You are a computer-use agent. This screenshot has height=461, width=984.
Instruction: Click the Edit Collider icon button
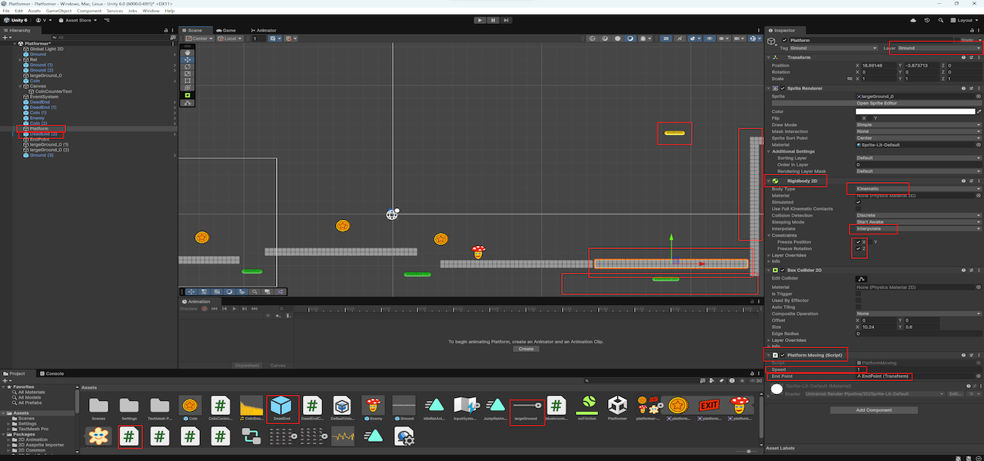point(862,278)
